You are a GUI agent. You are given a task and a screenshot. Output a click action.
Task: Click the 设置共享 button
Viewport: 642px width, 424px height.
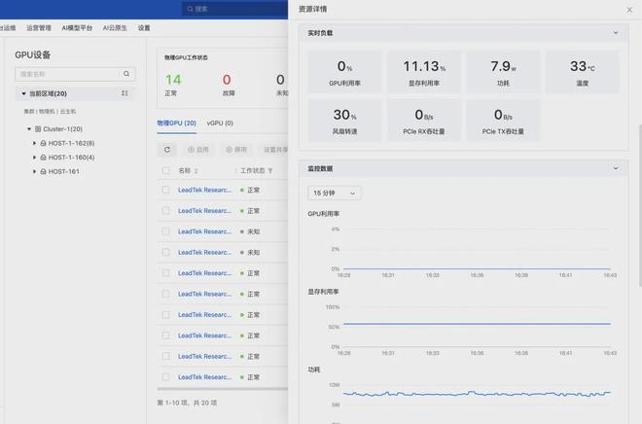point(274,150)
